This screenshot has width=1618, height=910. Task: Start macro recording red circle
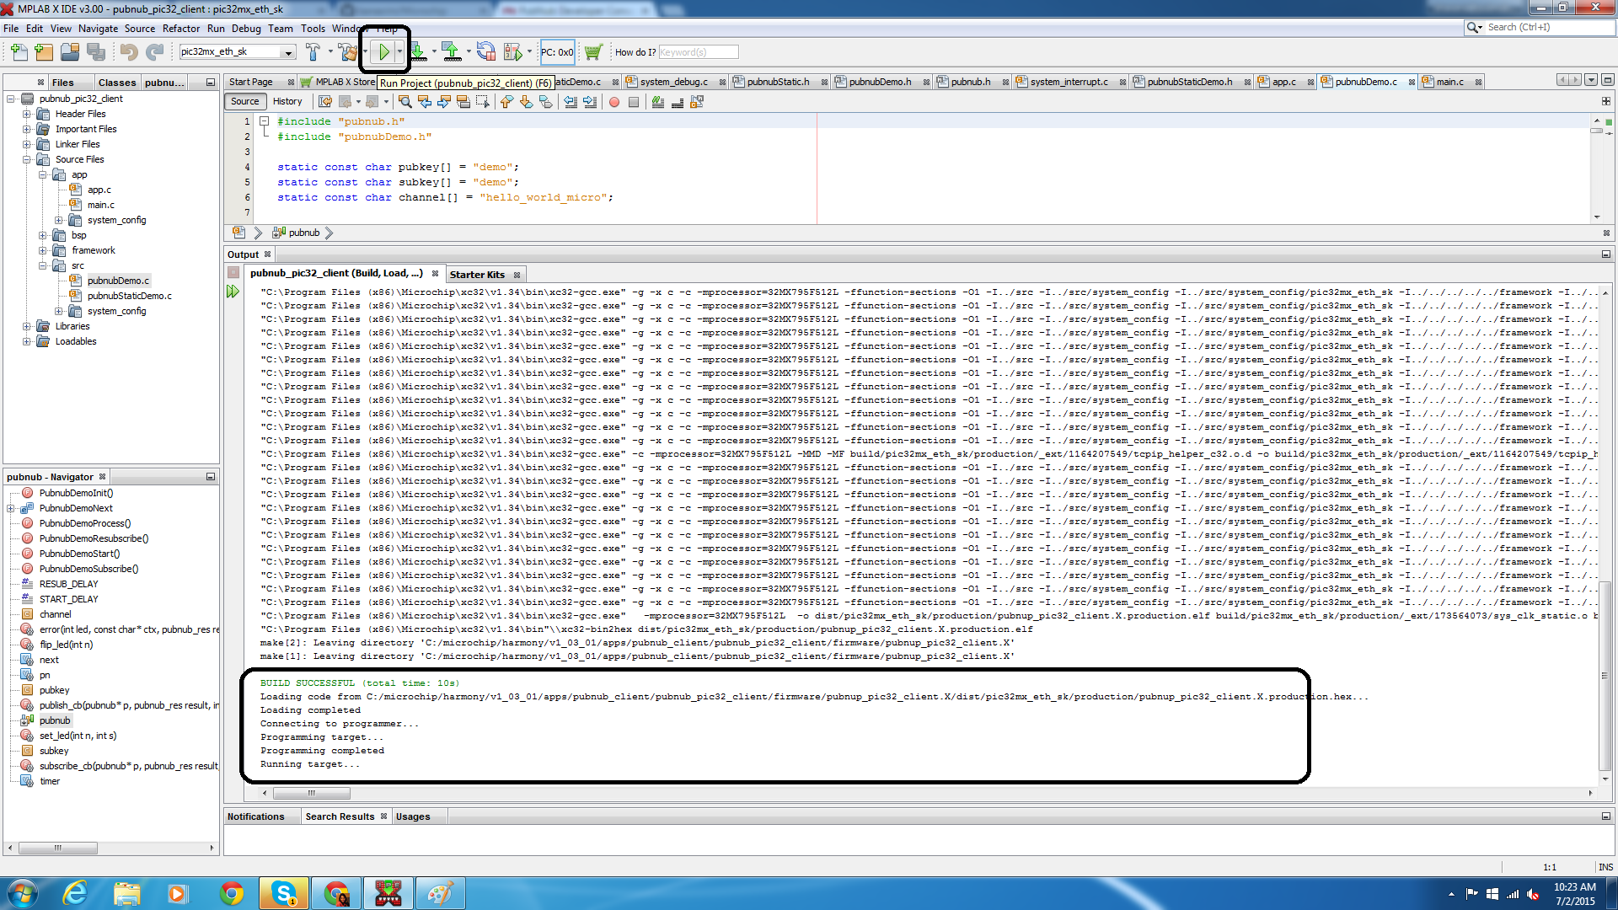pyautogui.click(x=614, y=102)
